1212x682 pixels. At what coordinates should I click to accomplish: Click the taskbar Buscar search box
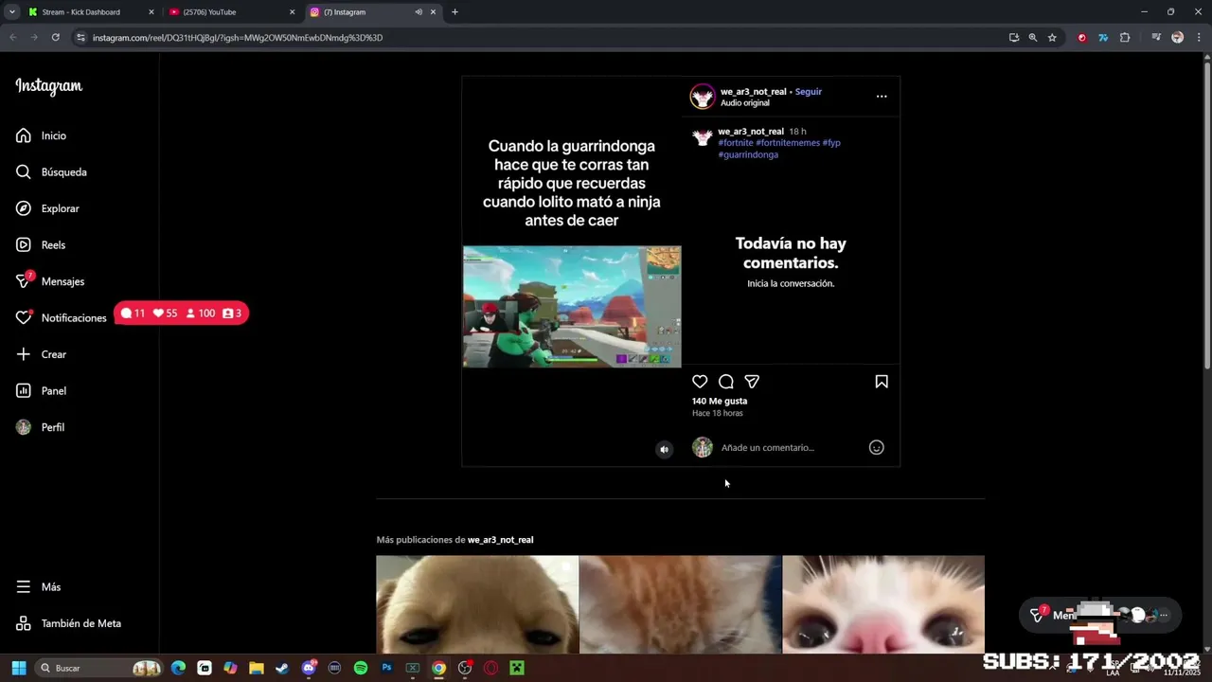[x=98, y=668]
